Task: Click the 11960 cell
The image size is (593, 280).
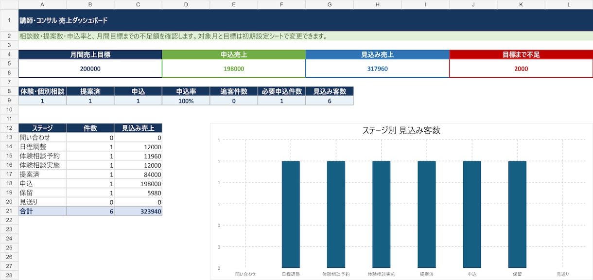Action: click(138, 156)
